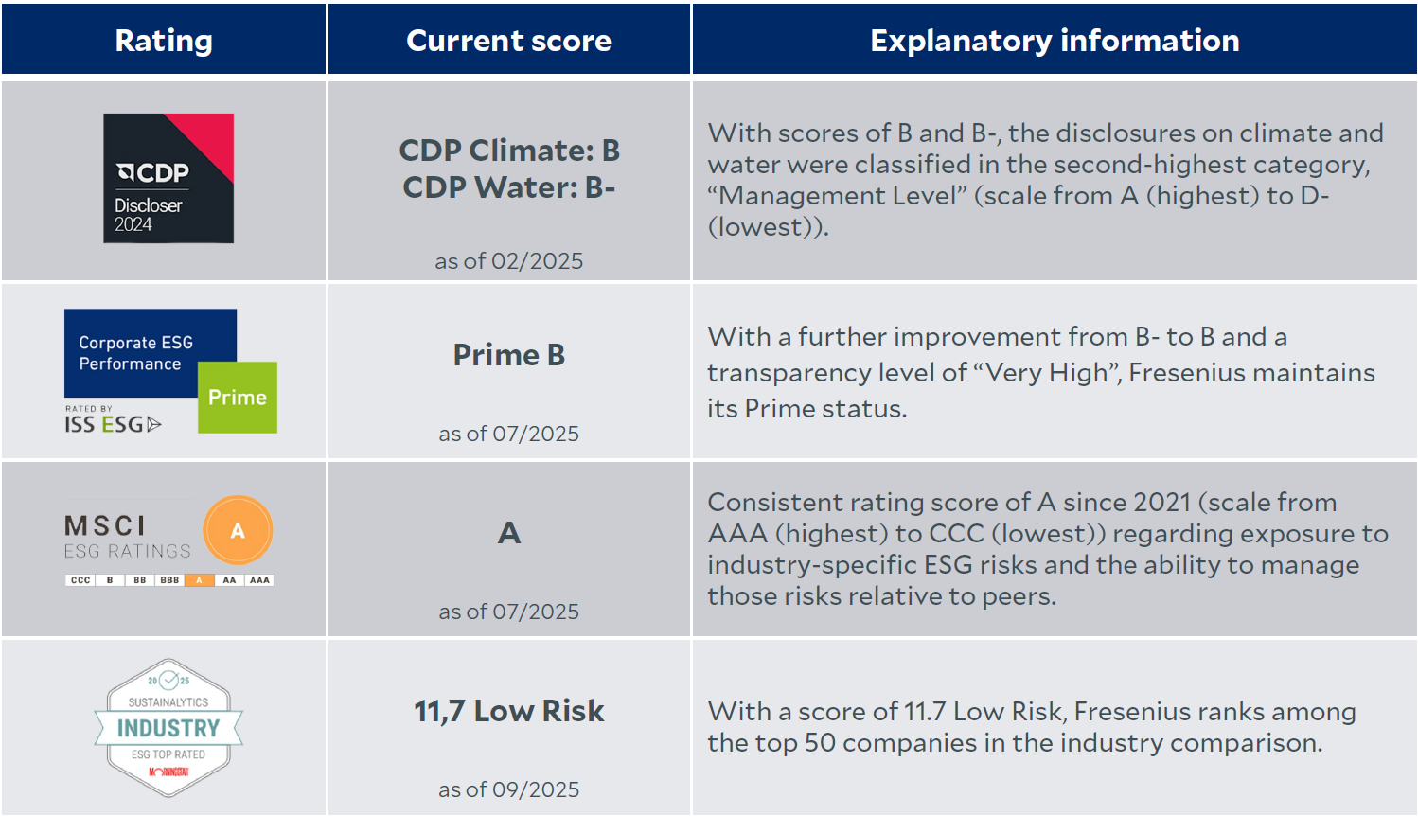Click the Current score column header

point(508,40)
